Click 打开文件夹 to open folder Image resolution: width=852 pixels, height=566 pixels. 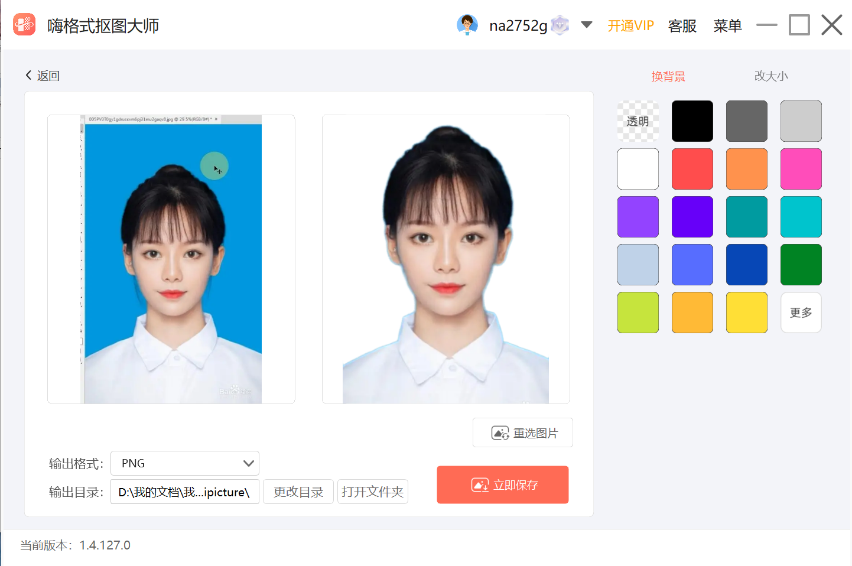pos(373,492)
